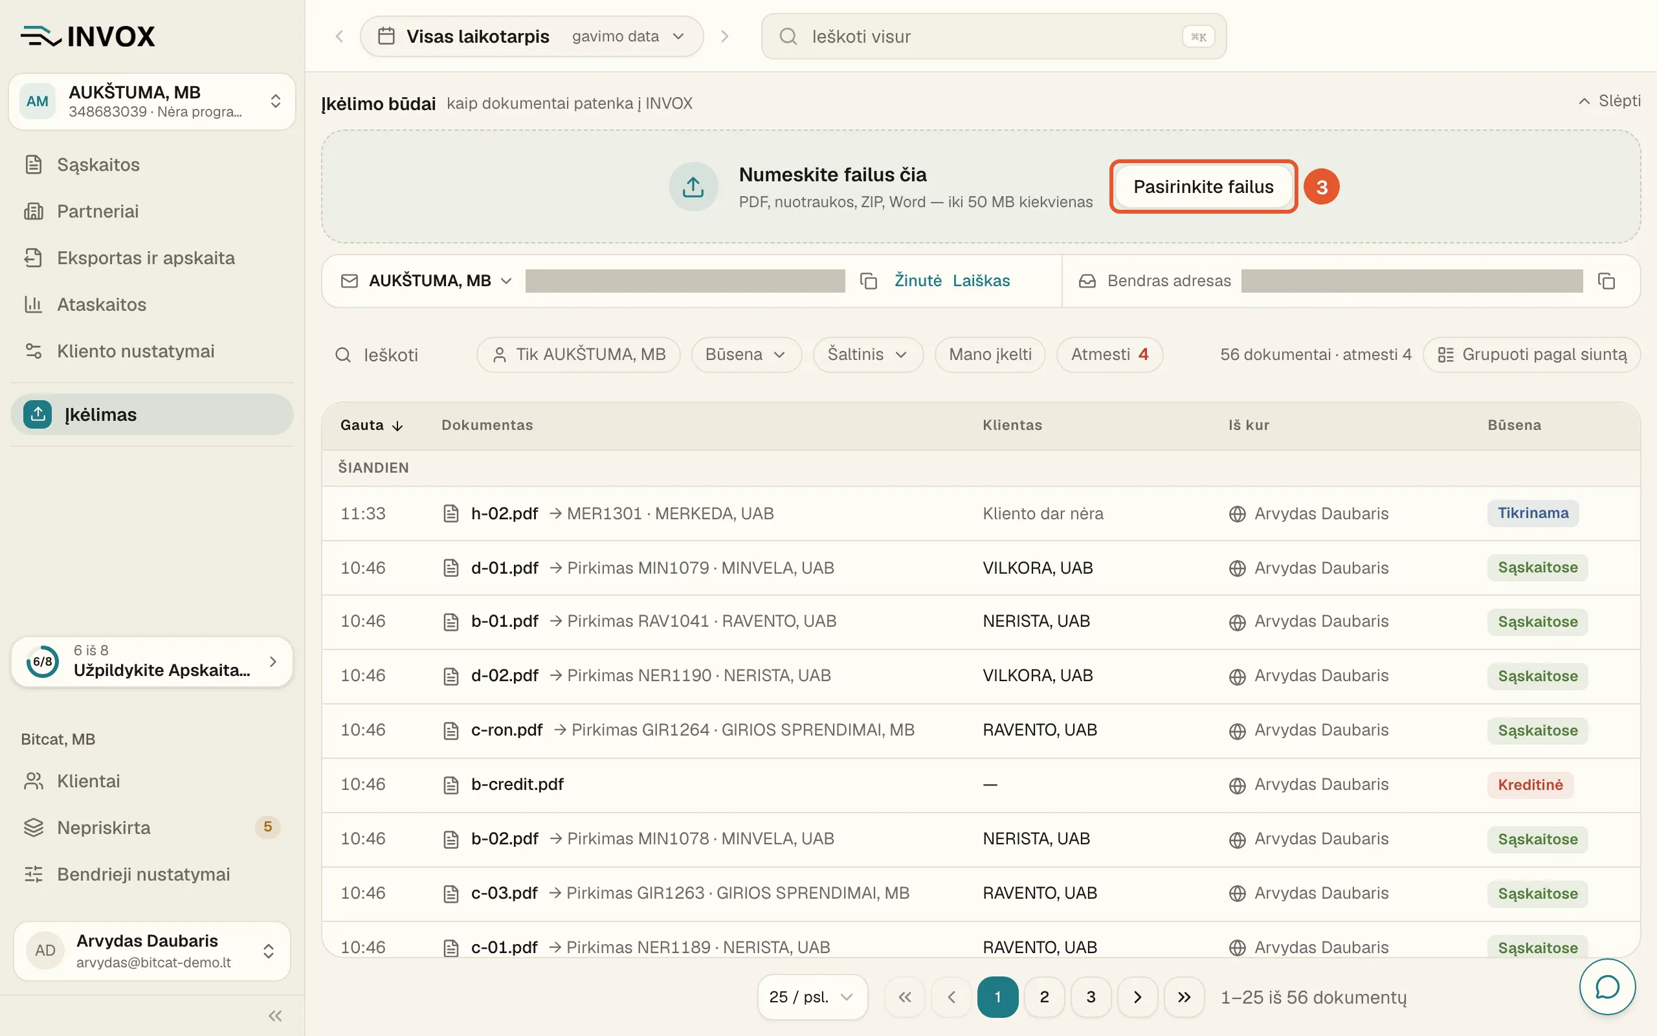Jump to last page of documents
Viewport: 1657px width, 1036px height.
click(x=1184, y=997)
